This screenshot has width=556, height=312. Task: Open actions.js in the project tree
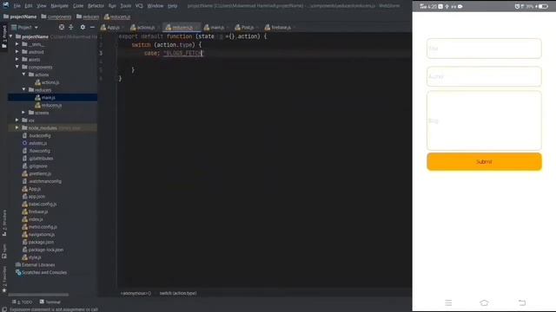coord(47,82)
